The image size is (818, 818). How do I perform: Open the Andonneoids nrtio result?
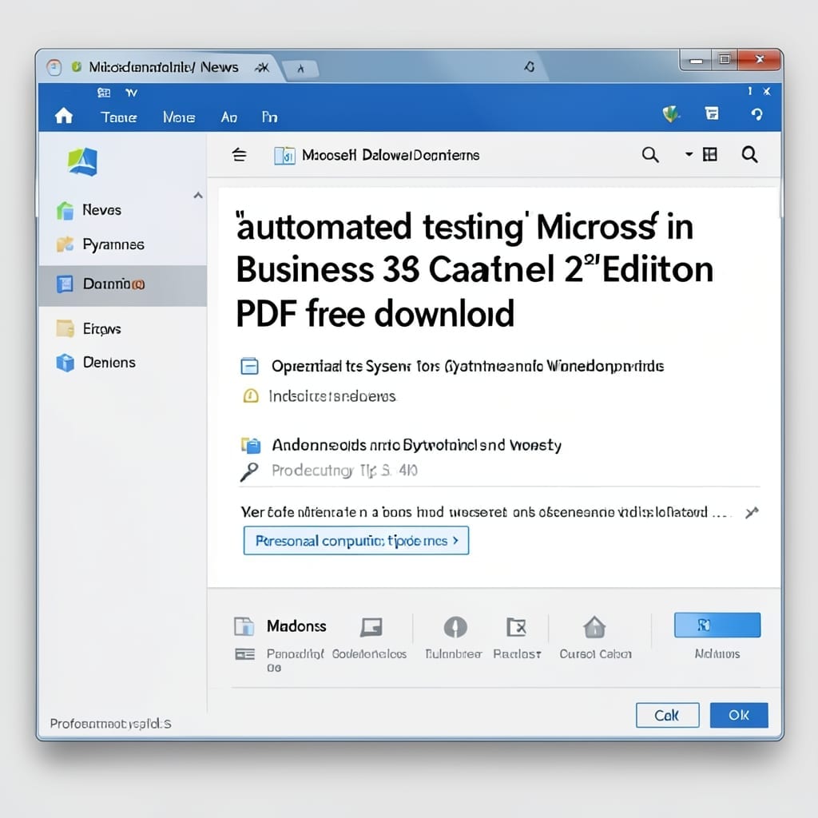[x=416, y=445]
